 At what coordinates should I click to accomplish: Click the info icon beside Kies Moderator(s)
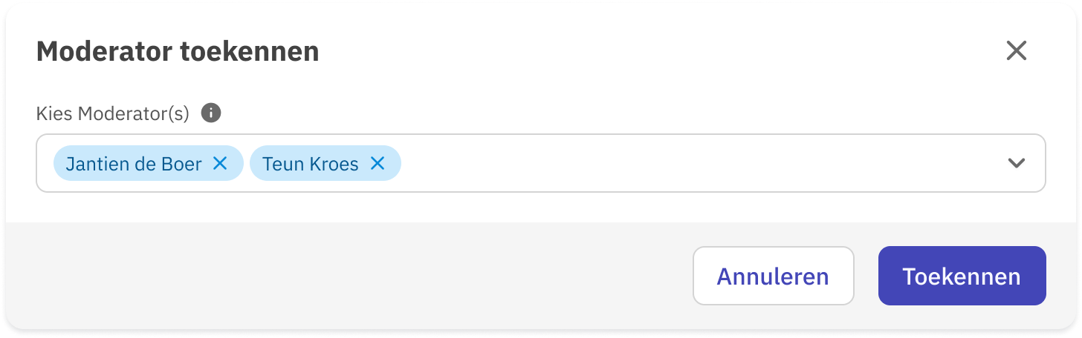tap(212, 113)
